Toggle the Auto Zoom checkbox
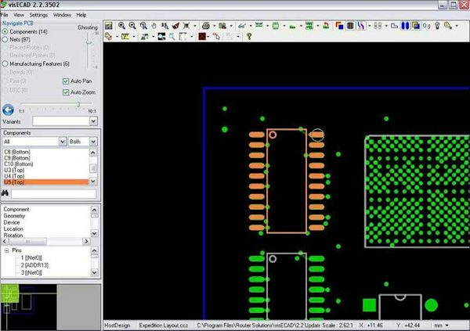470x331 pixels. point(66,92)
